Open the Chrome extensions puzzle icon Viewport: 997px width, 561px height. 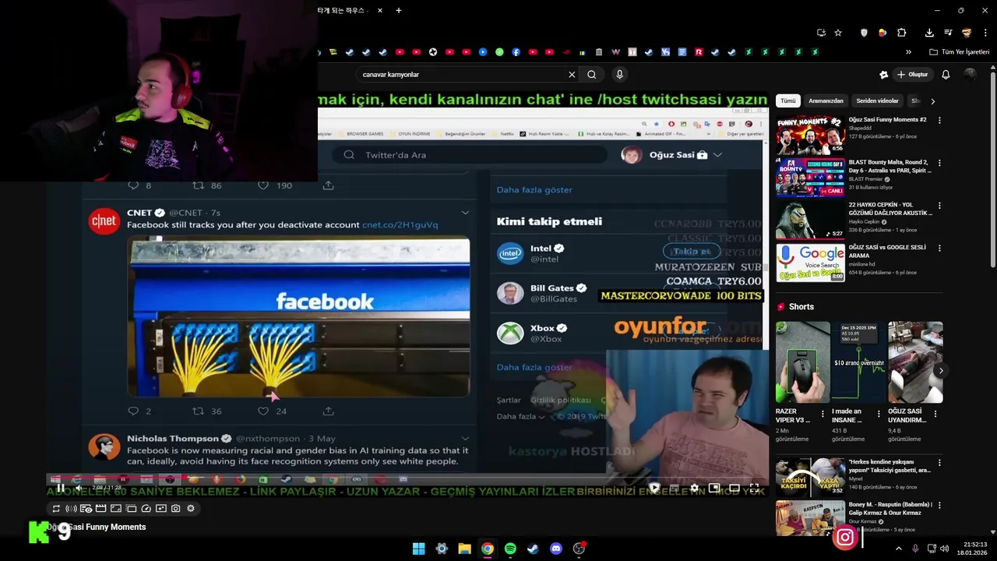pyautogui.click(x=901, y=33)
